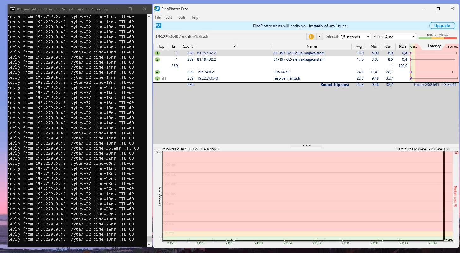Click the ping reply line with time=69ms
The width and height of the screenshot is (460, 253).
(70, 164)
